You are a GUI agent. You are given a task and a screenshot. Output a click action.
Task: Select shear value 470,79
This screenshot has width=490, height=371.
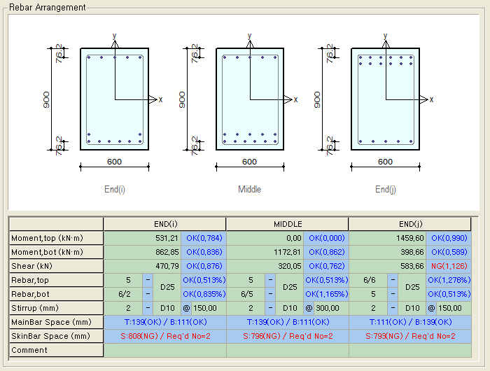pos(143,266)
